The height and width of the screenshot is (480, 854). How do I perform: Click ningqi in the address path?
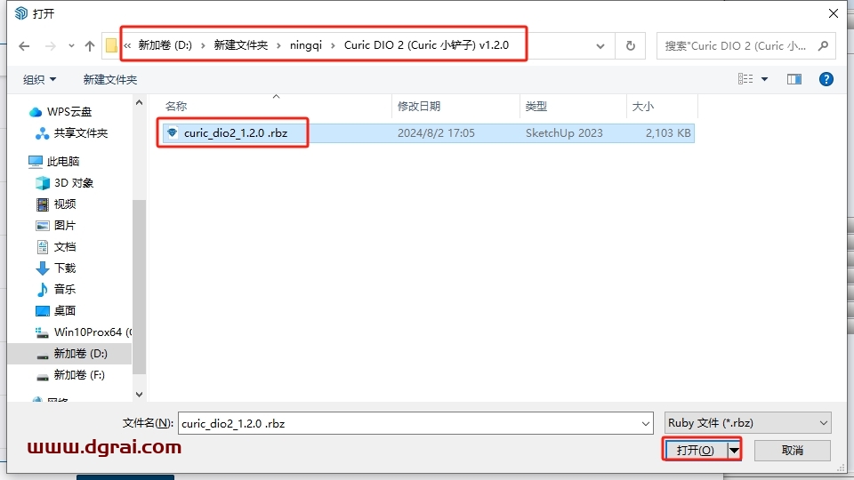[x=305, y=45]
